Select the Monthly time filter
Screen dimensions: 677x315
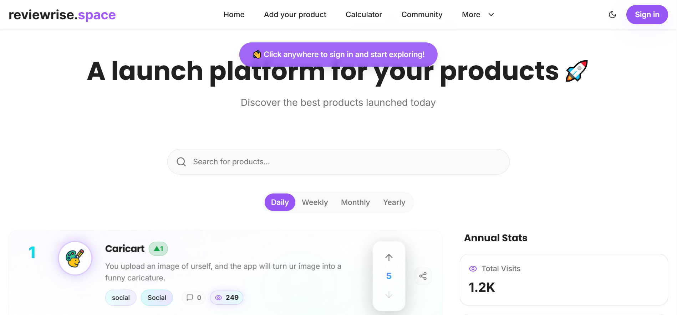tap(355, 202)
